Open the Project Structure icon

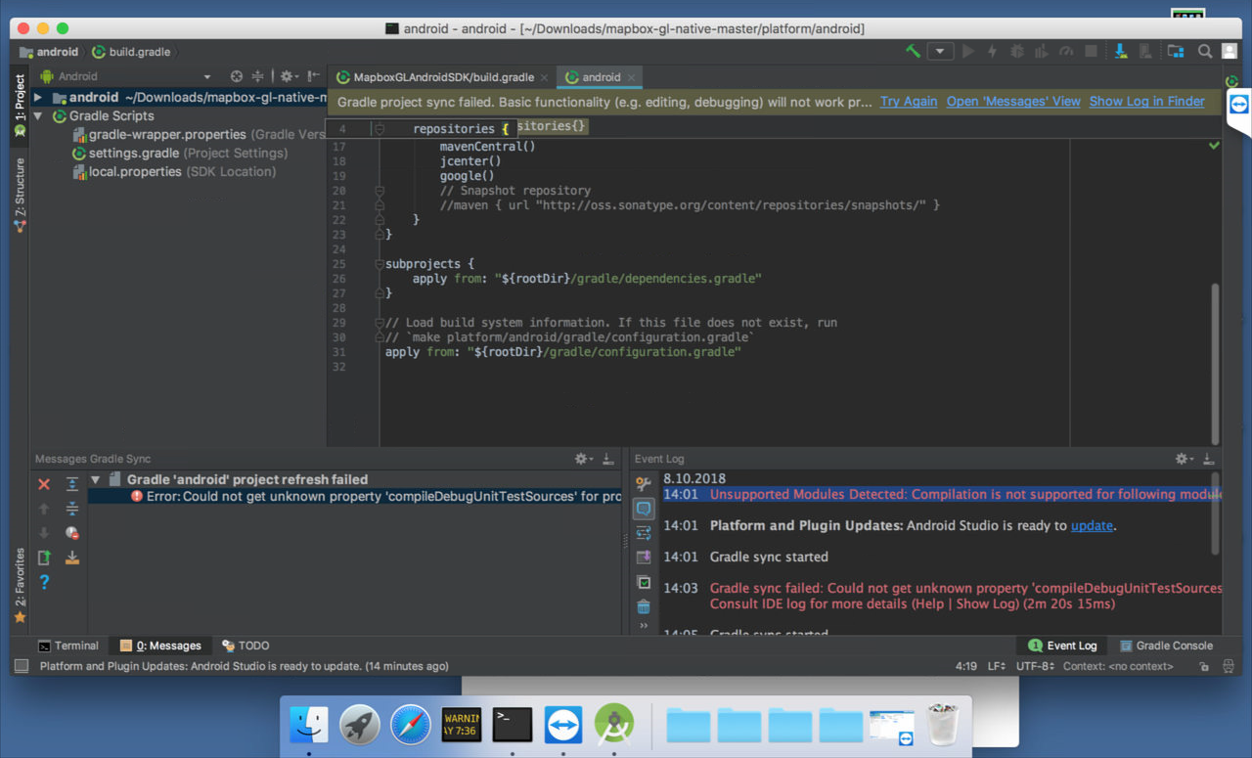[x=1176, y=52]
